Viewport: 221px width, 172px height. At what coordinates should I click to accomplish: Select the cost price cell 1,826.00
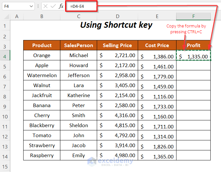pyautogui.click(x=157, y=146)
